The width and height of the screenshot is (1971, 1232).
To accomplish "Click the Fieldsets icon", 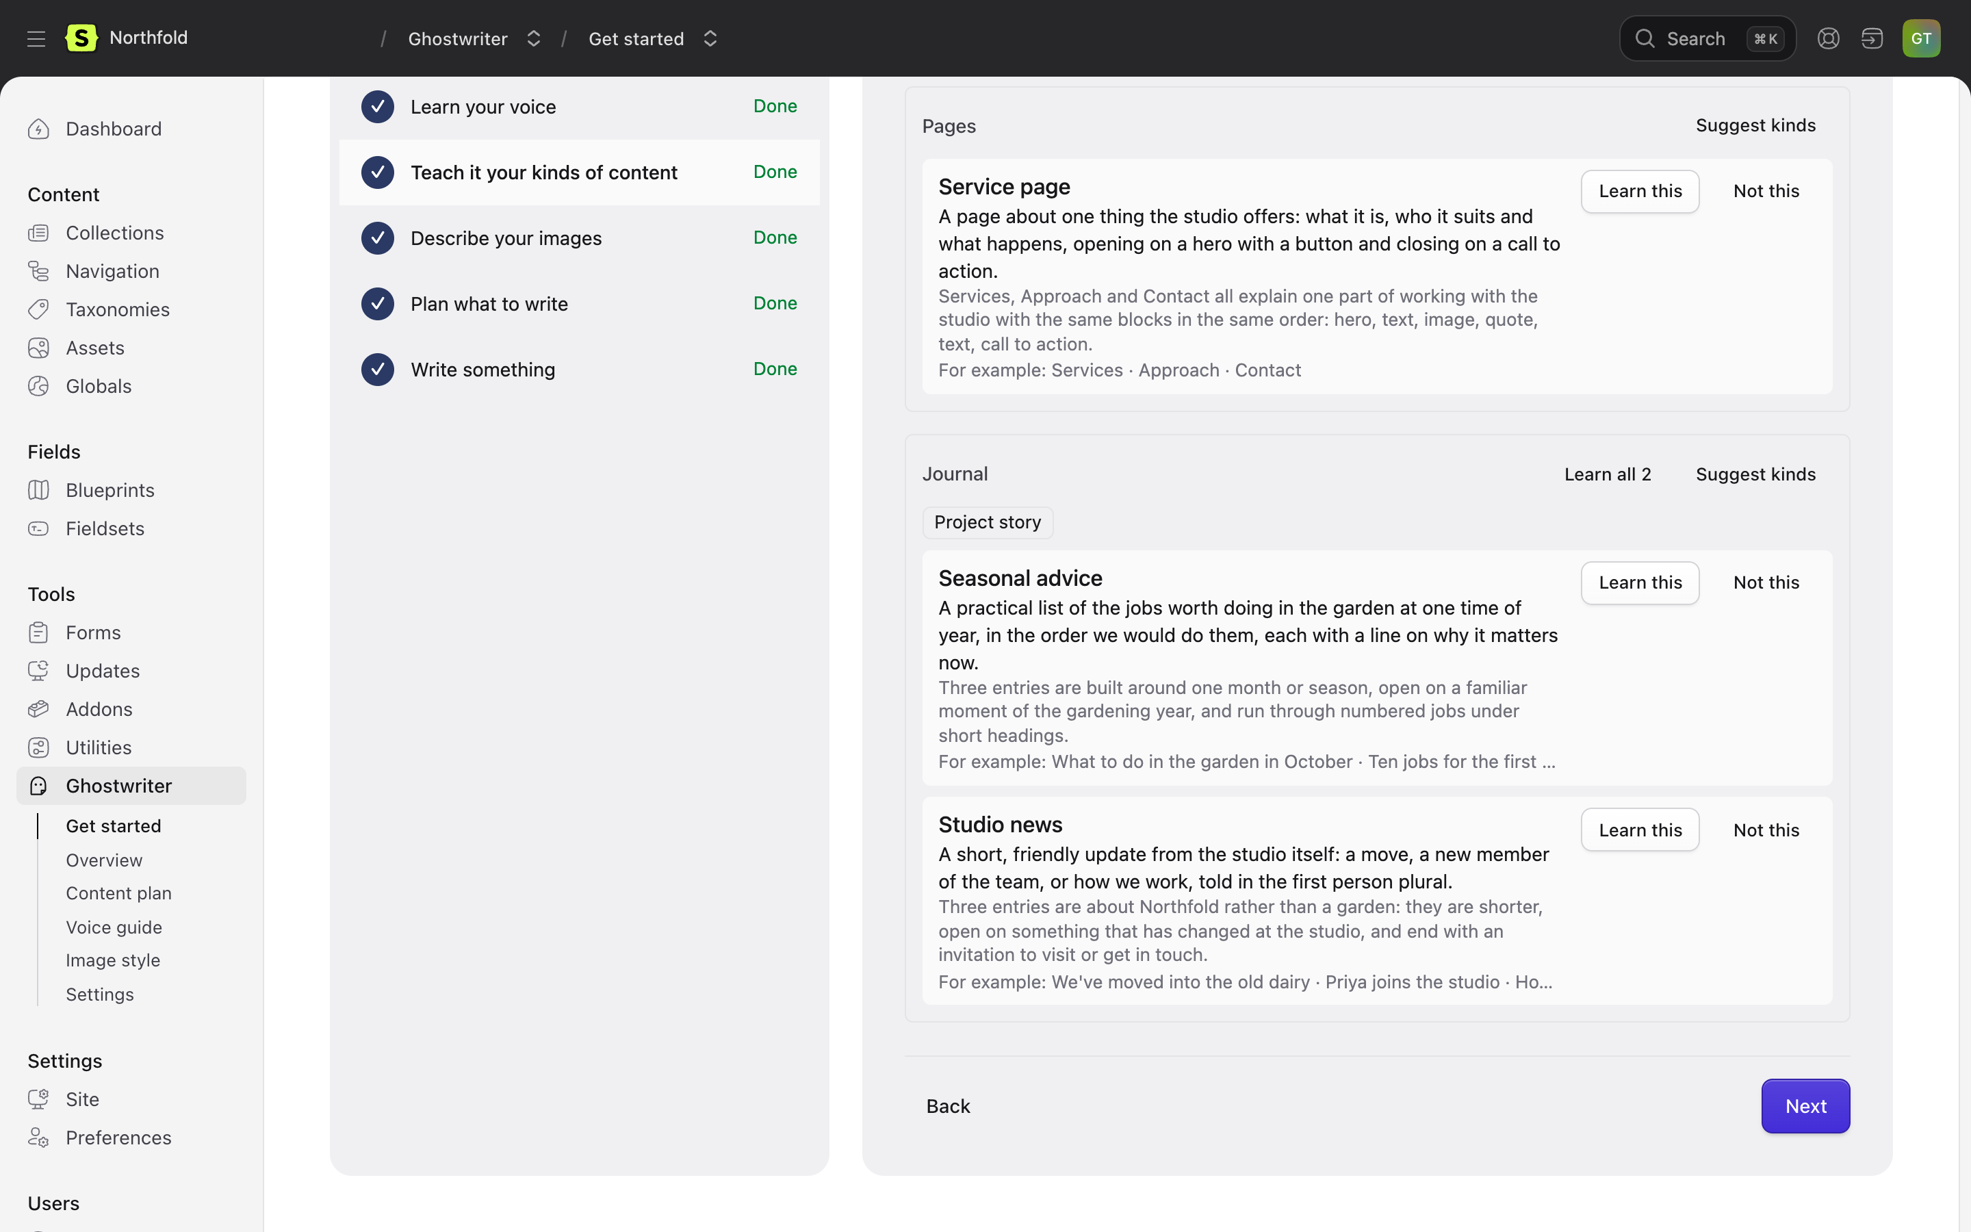I will (x=38, y=529).
